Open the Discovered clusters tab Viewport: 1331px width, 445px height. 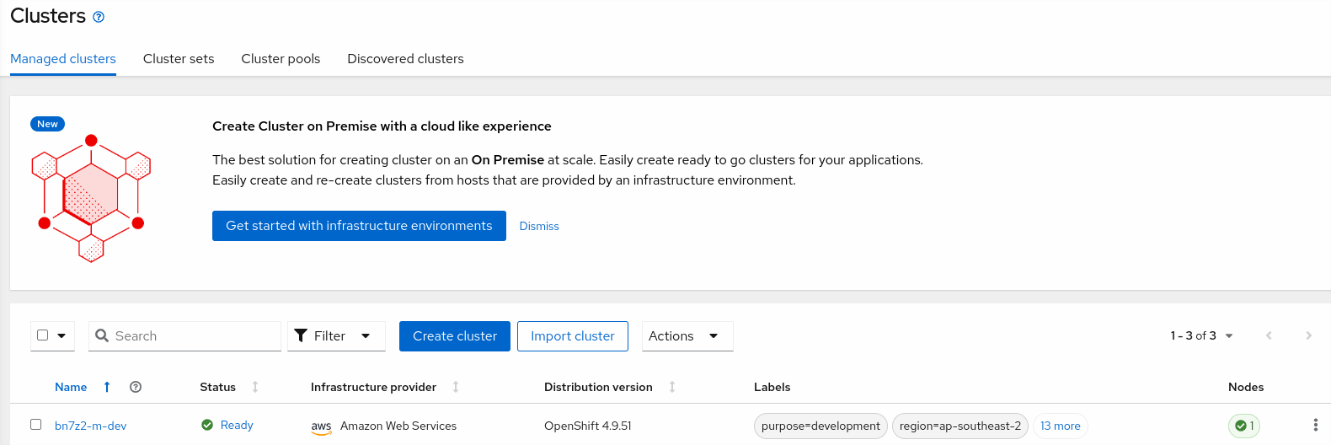coord(405,59)
